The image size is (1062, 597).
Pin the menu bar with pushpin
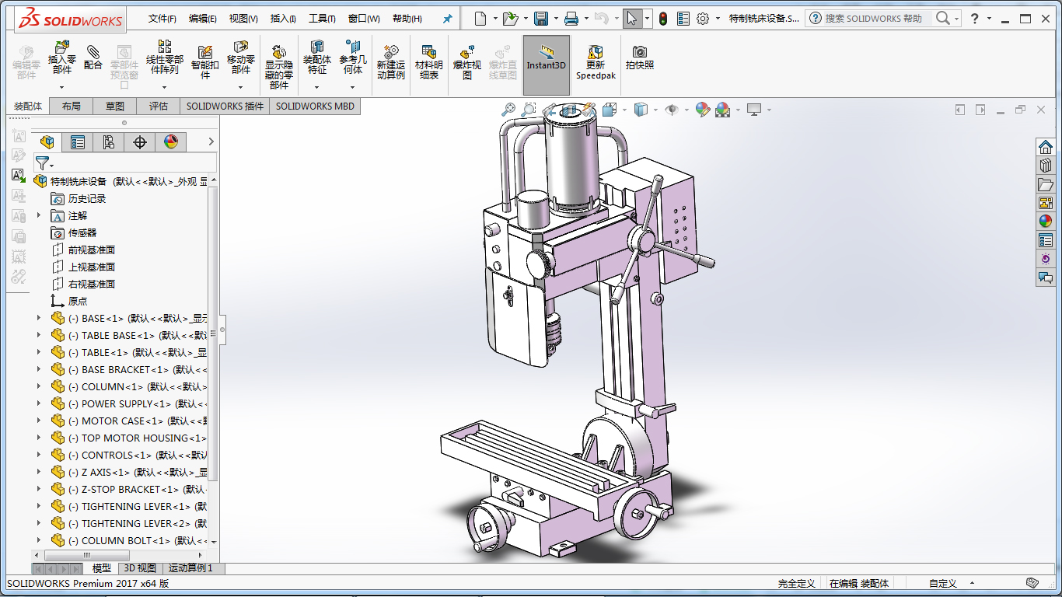pos(447,19)
